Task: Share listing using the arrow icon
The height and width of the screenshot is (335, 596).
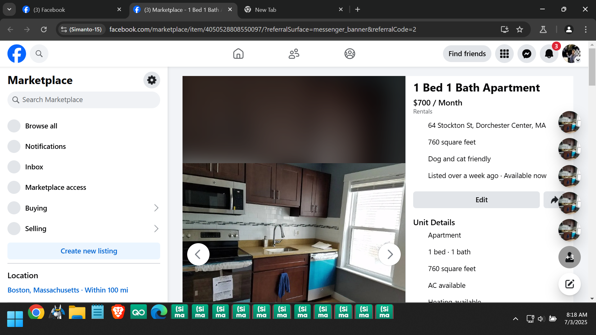Action: [x=553, y=200]
